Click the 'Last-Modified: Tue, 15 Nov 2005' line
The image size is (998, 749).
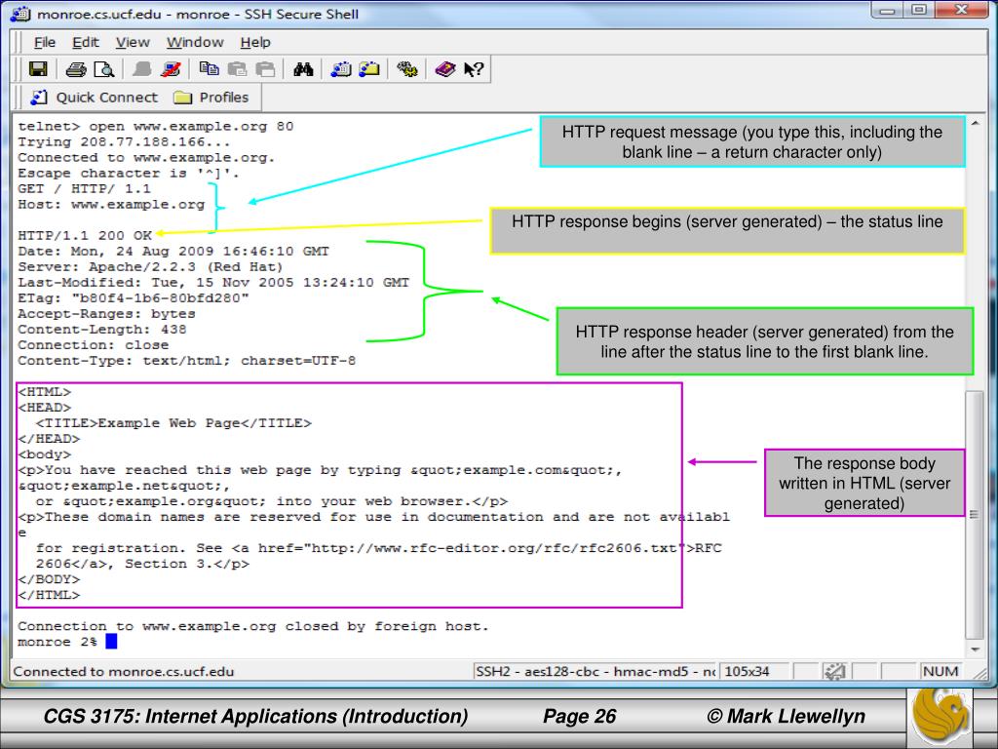pos(213,282)
